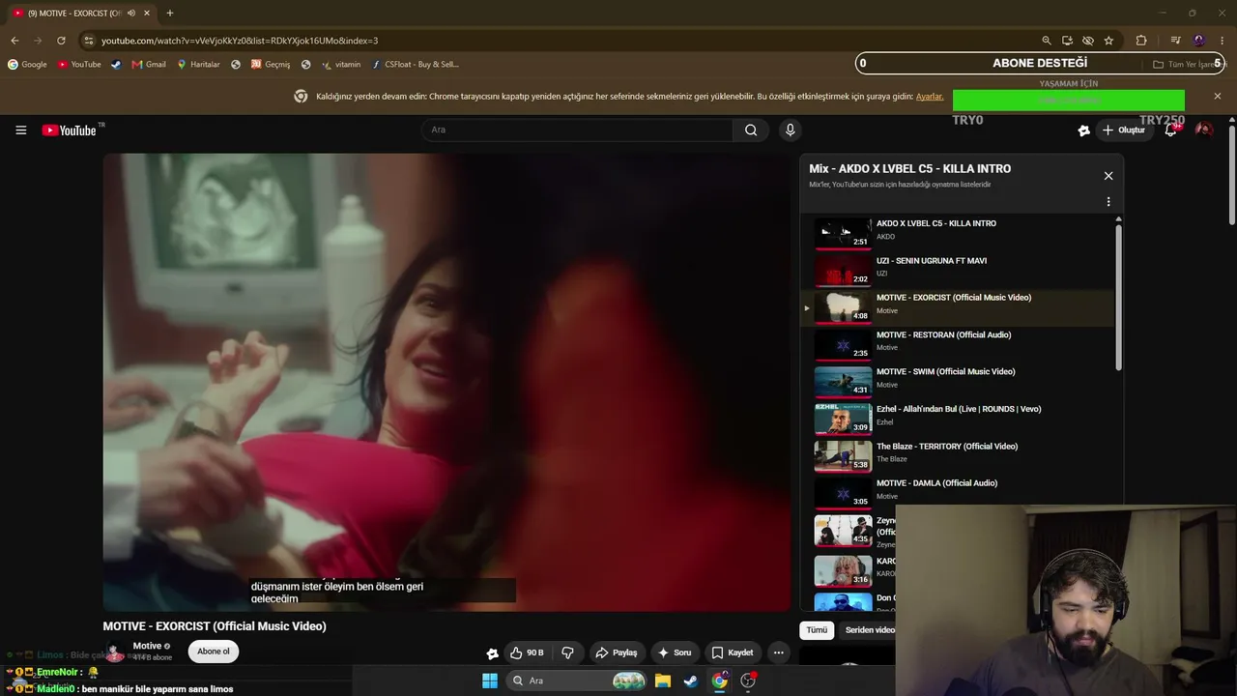Share the video with Paylaş
This screenshot has height=696, width=1237.
click(617, 652)
